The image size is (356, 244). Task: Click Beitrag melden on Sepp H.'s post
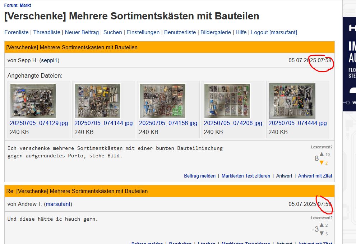coord(200,176)
